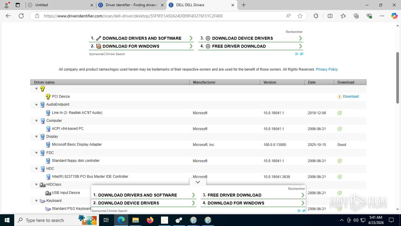Show hidden system tray icons
401x226 pixels.
click(342, 220)
